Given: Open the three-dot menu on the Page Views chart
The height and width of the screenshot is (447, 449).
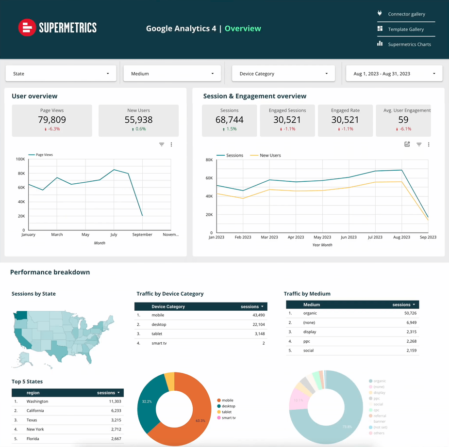Looking at the screenshot, I should click(x=171, y=144).
